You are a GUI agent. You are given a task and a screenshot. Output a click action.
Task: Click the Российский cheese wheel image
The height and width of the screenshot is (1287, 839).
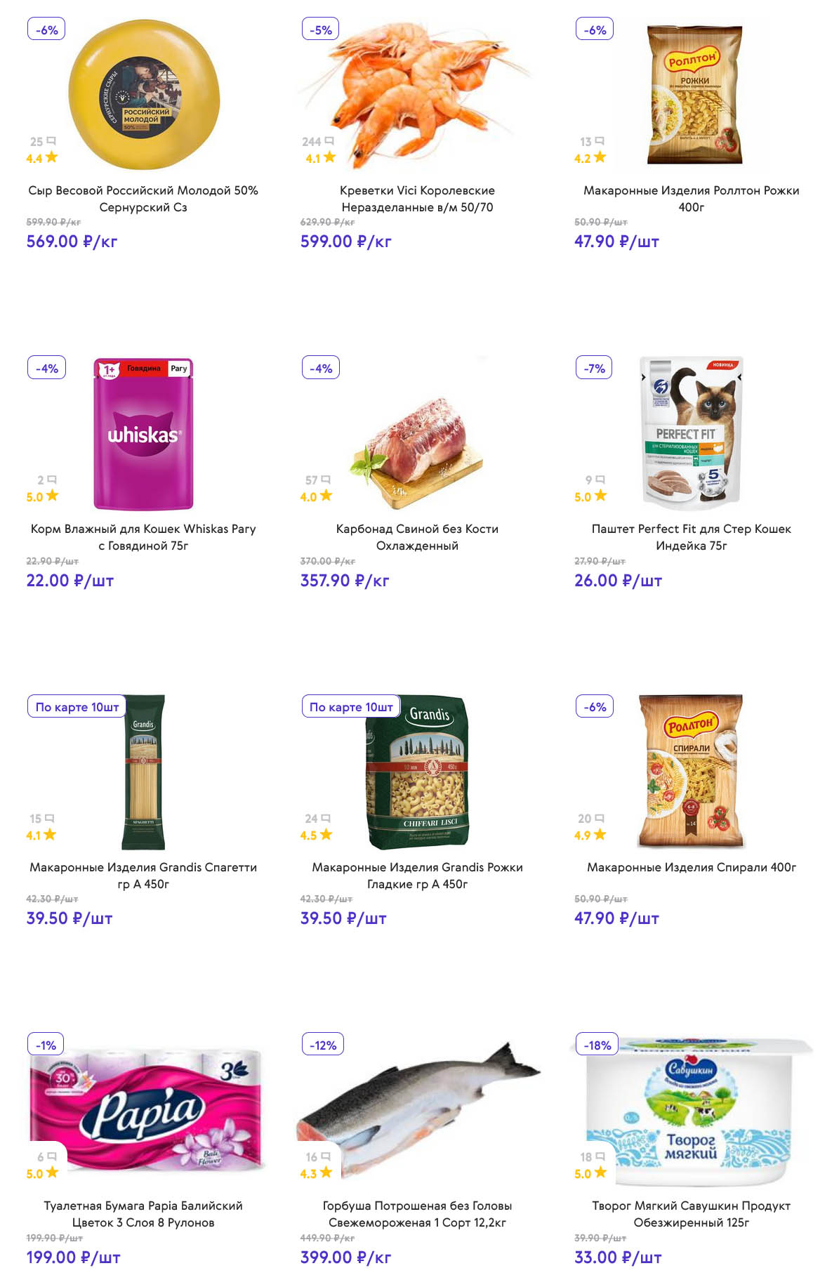144,95
